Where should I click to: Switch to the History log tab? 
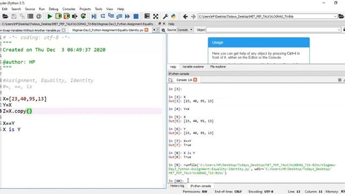pyautogui.click(x=177, y=186)
